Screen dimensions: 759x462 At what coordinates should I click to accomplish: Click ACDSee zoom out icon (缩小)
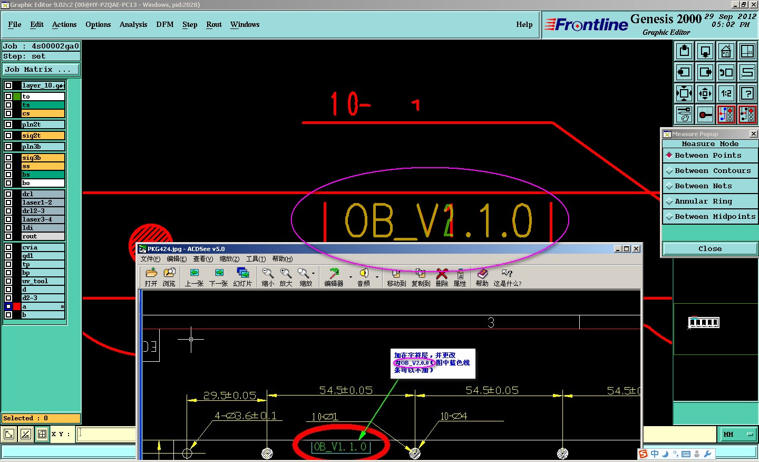point(268,277)
